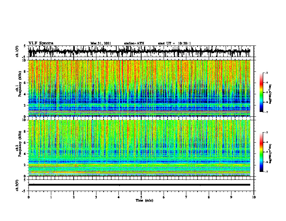Click the 'ch.3(V)' axis label

(17, 186)
